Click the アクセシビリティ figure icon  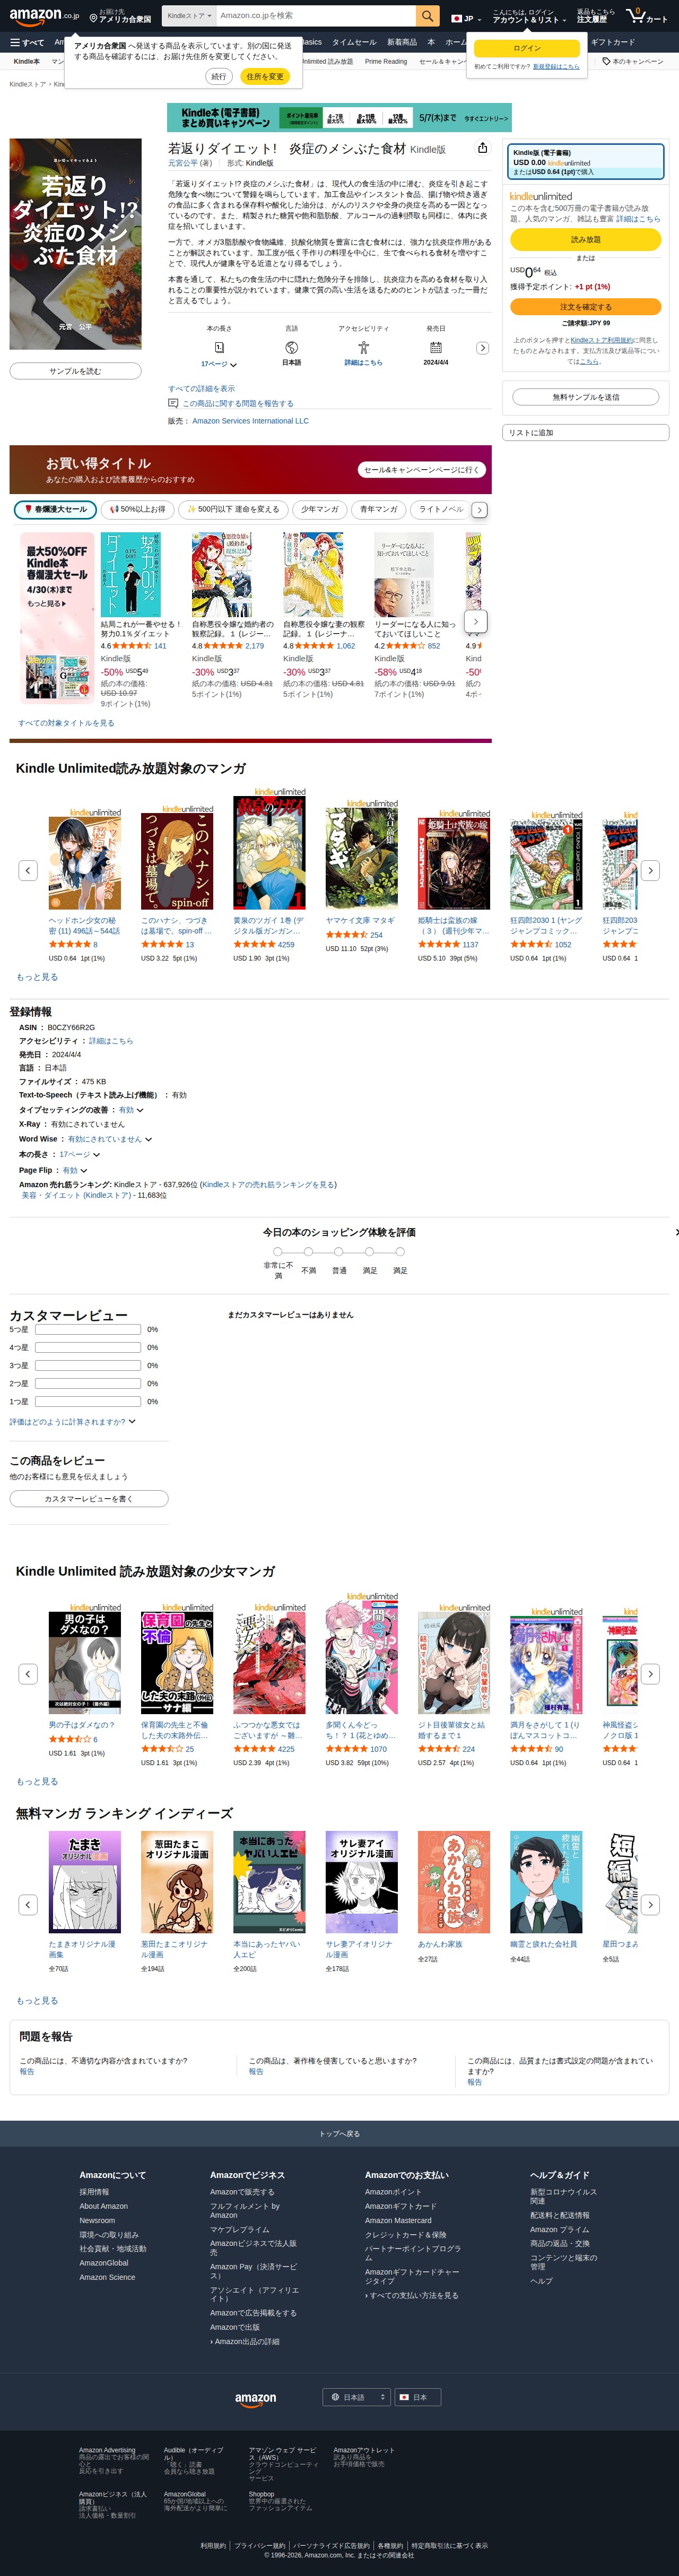point(363,347)
